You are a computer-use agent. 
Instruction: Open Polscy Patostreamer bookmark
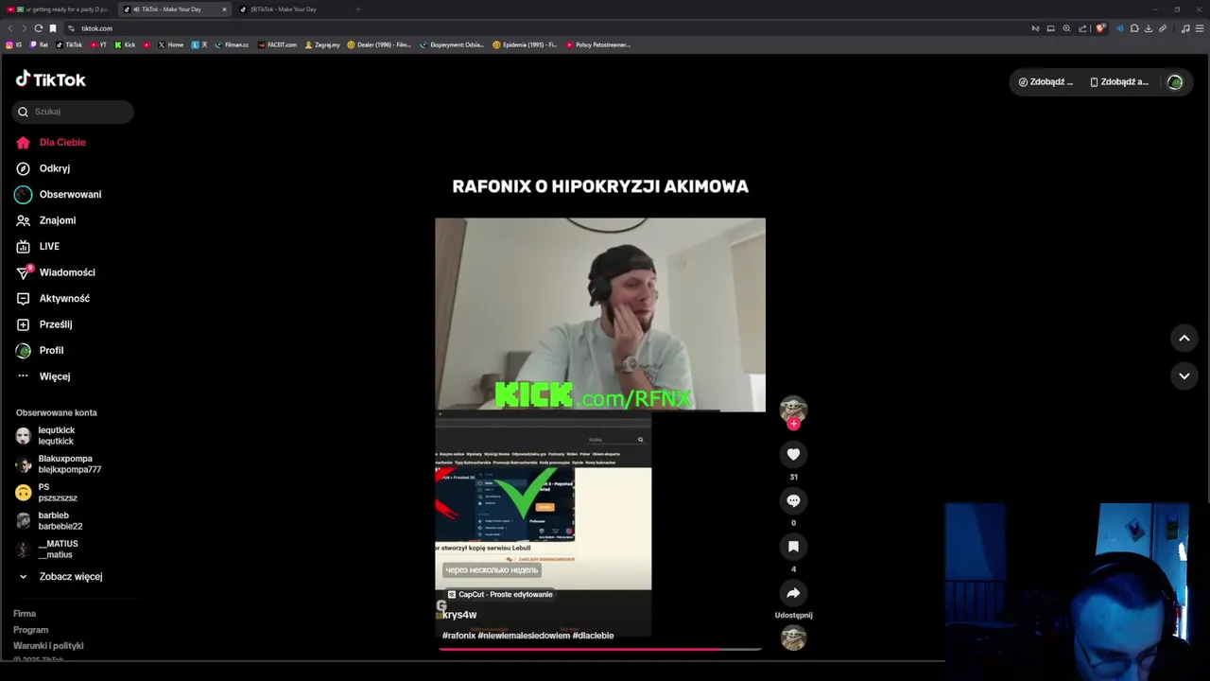pos(597,44)
